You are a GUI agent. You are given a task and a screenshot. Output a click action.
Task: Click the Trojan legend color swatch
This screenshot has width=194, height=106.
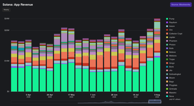click(x=167, y=59)
